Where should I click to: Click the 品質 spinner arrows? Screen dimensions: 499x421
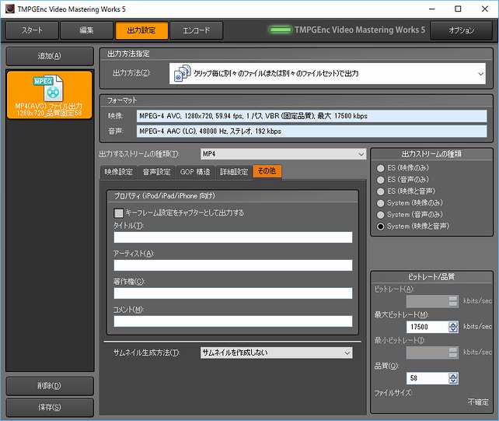coord(453,378)
